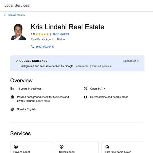Screen dimensions: 153x153
Task: Click the Kris Lindahl Real Estate heading
Action: (68, 27)
